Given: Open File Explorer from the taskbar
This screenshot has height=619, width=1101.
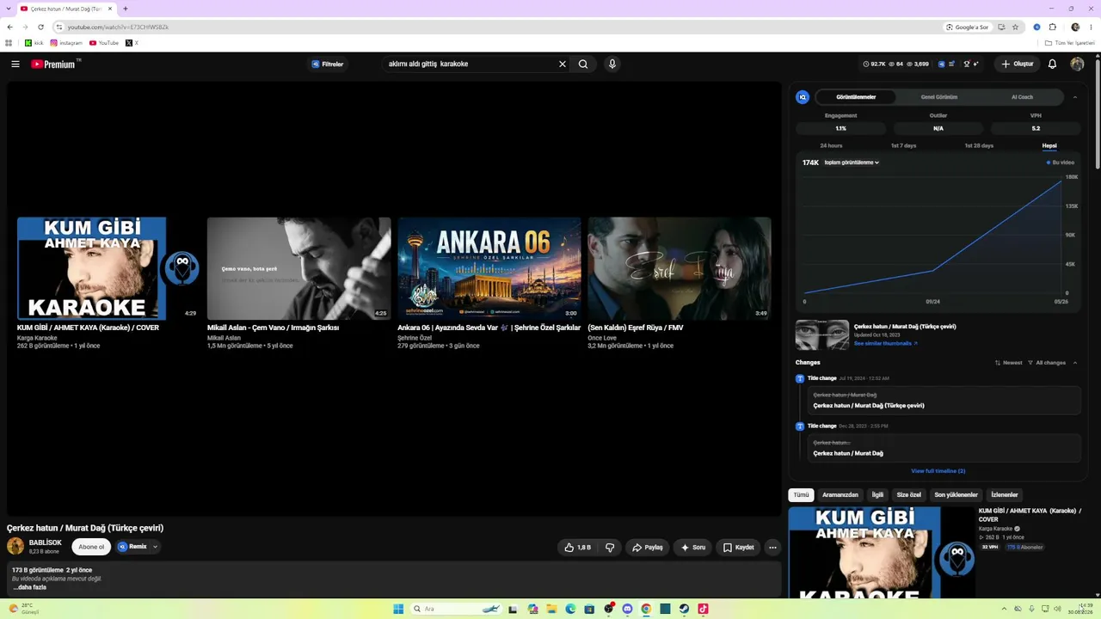Looking at the screenshot, I should tap(551, 609).
